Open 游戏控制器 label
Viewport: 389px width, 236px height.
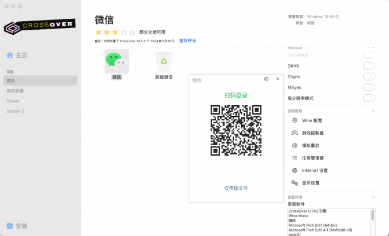[312, 133]
